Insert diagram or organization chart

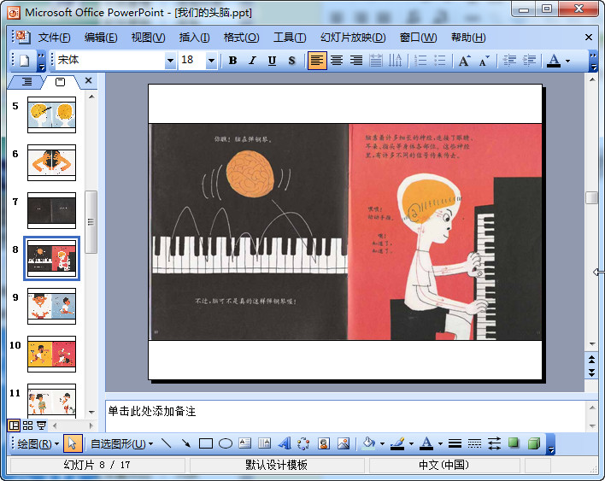pos(303,443)
